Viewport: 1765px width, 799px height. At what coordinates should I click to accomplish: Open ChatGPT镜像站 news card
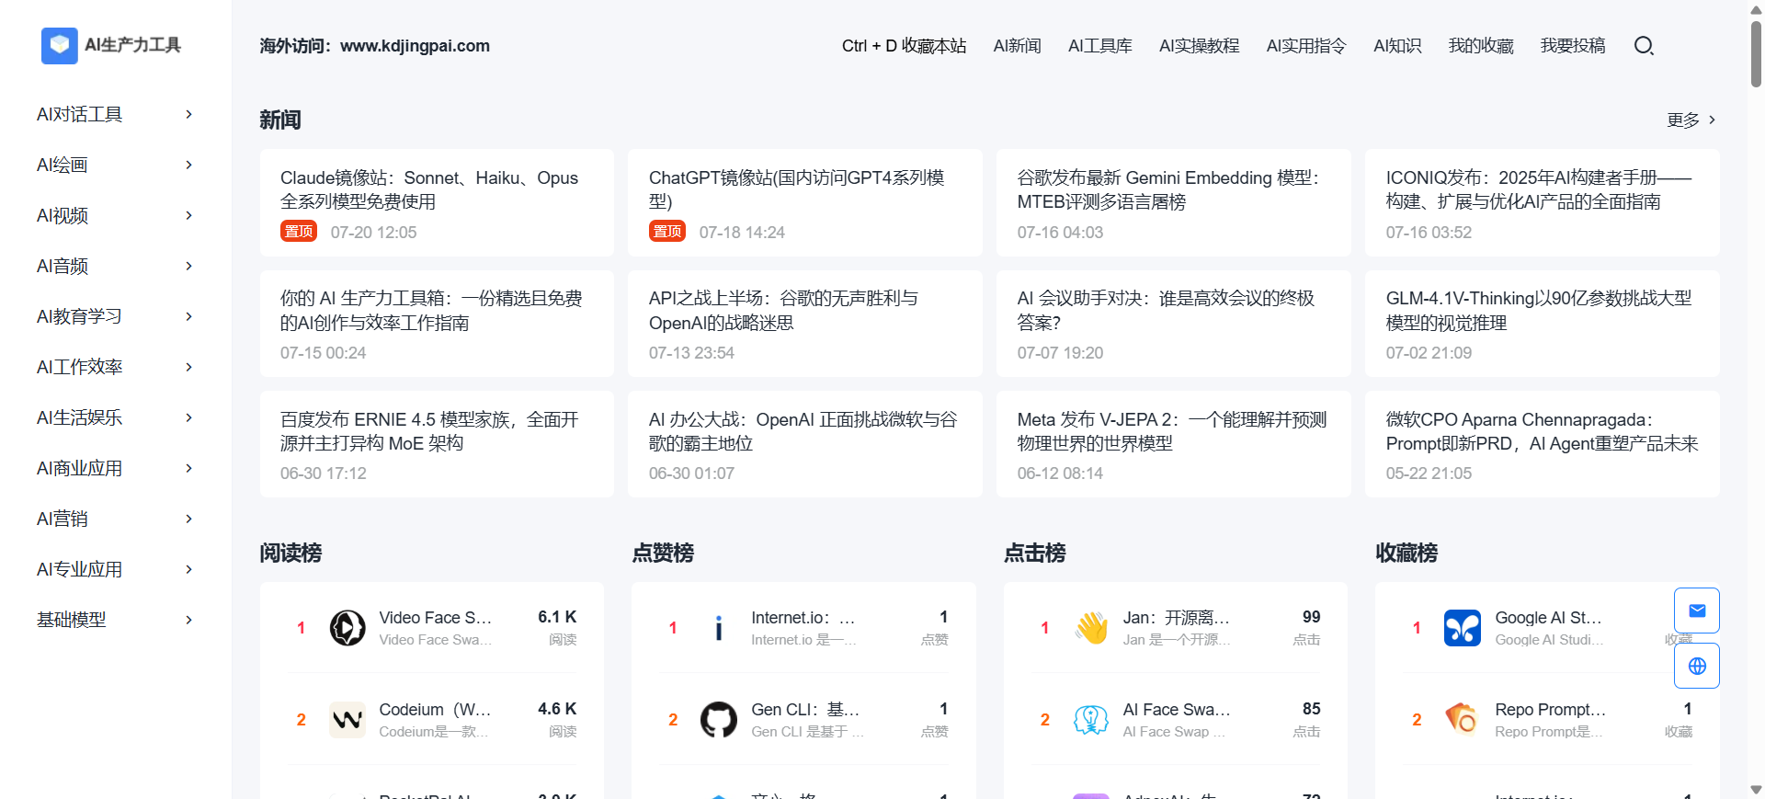(x=805, y=203)
